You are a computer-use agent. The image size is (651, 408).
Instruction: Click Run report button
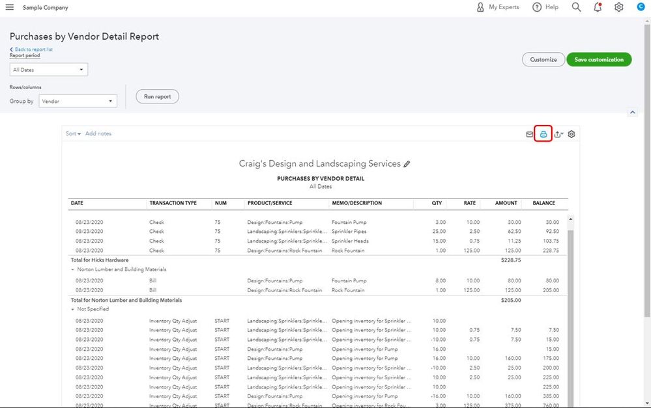[x=157, y=96]
